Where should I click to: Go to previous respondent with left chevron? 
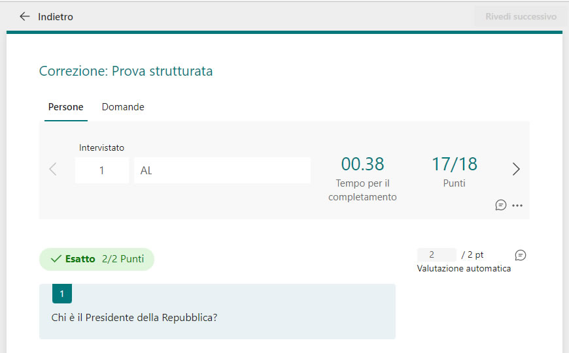coord(53,169)
